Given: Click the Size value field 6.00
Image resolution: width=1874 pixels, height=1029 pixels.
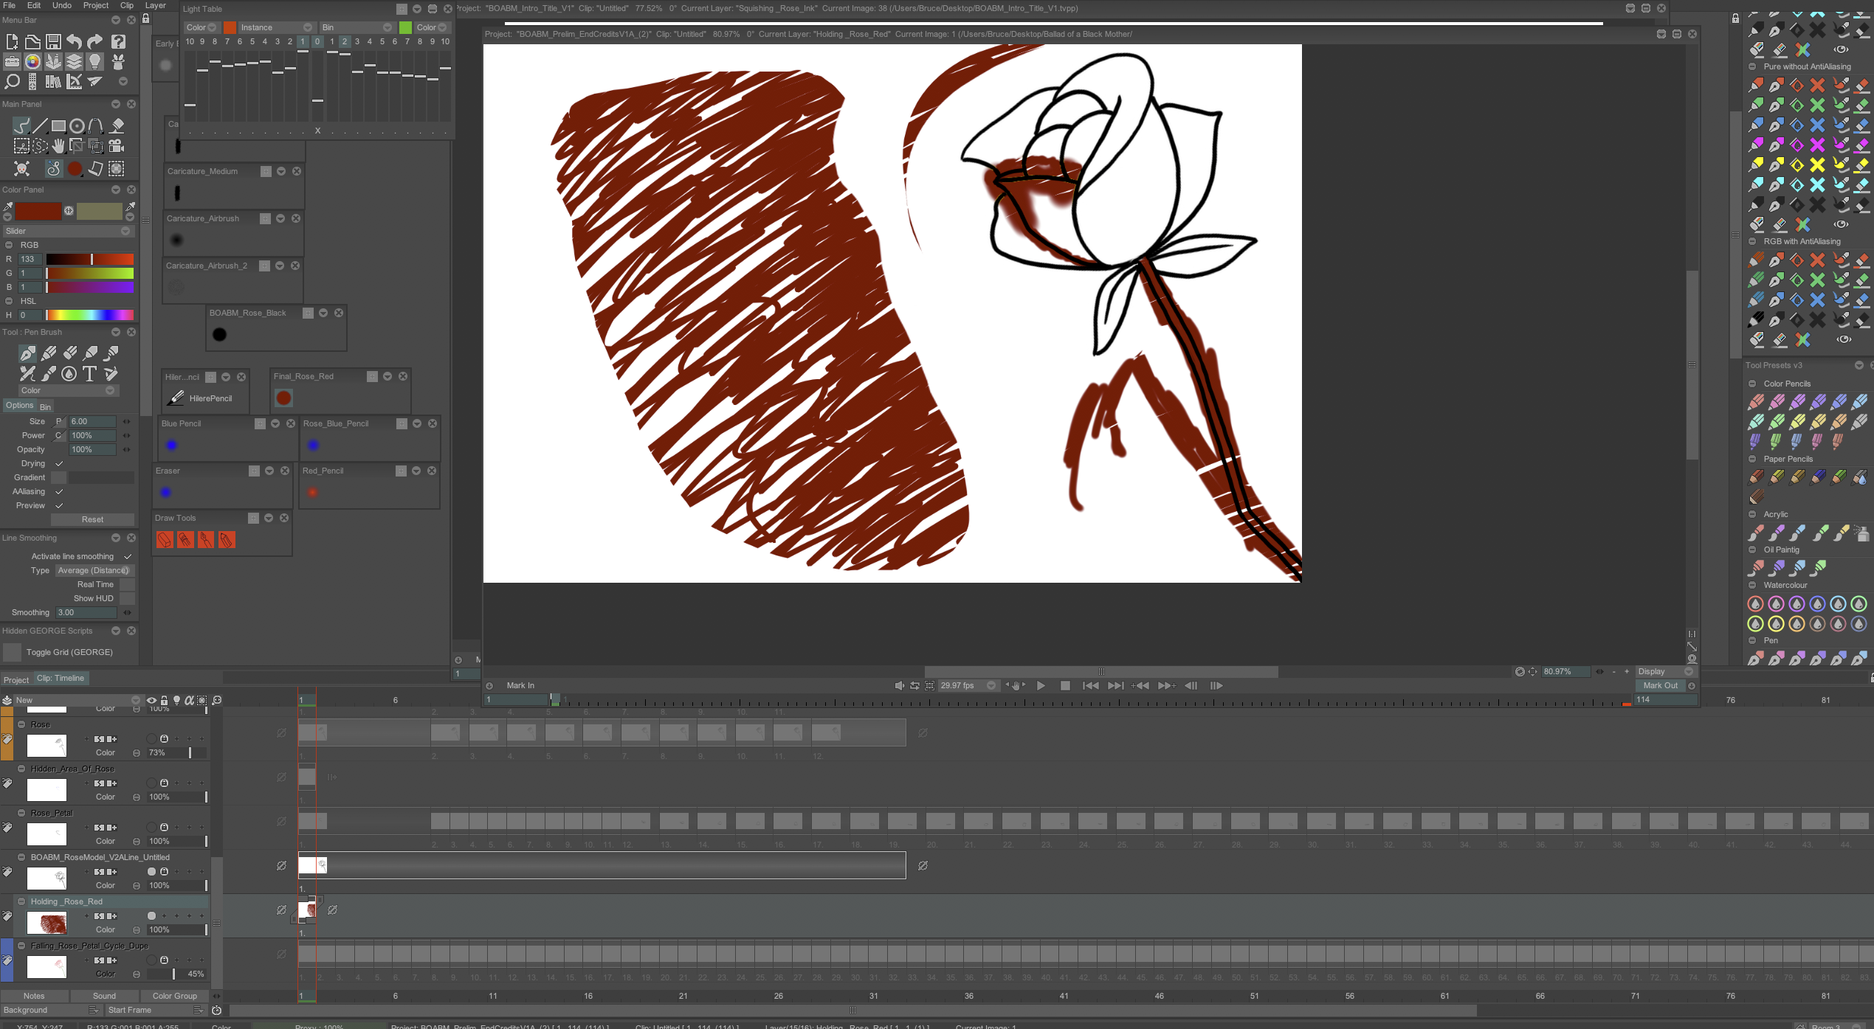Looking at the screenshot, I should click(x=92, y=421).
